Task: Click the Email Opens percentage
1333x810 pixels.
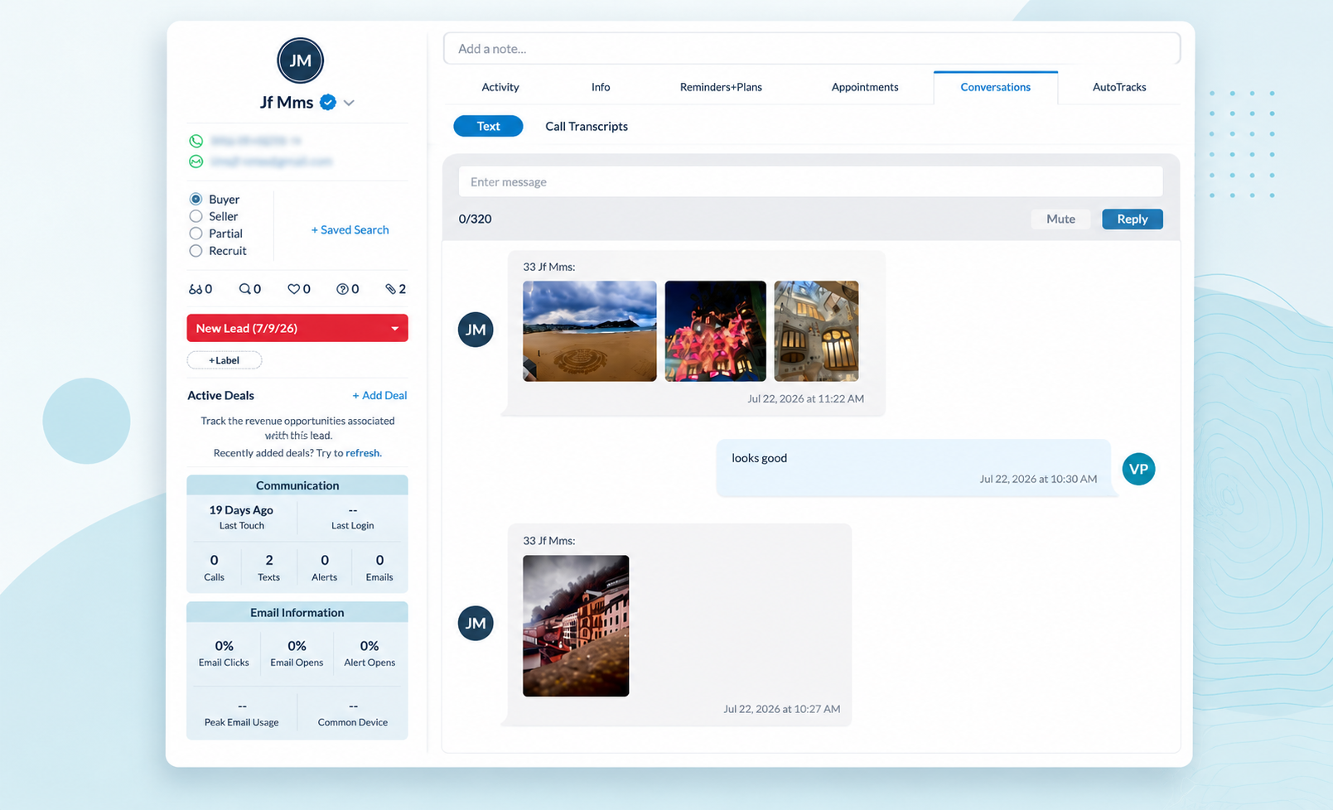Action: tap(297, 646)
